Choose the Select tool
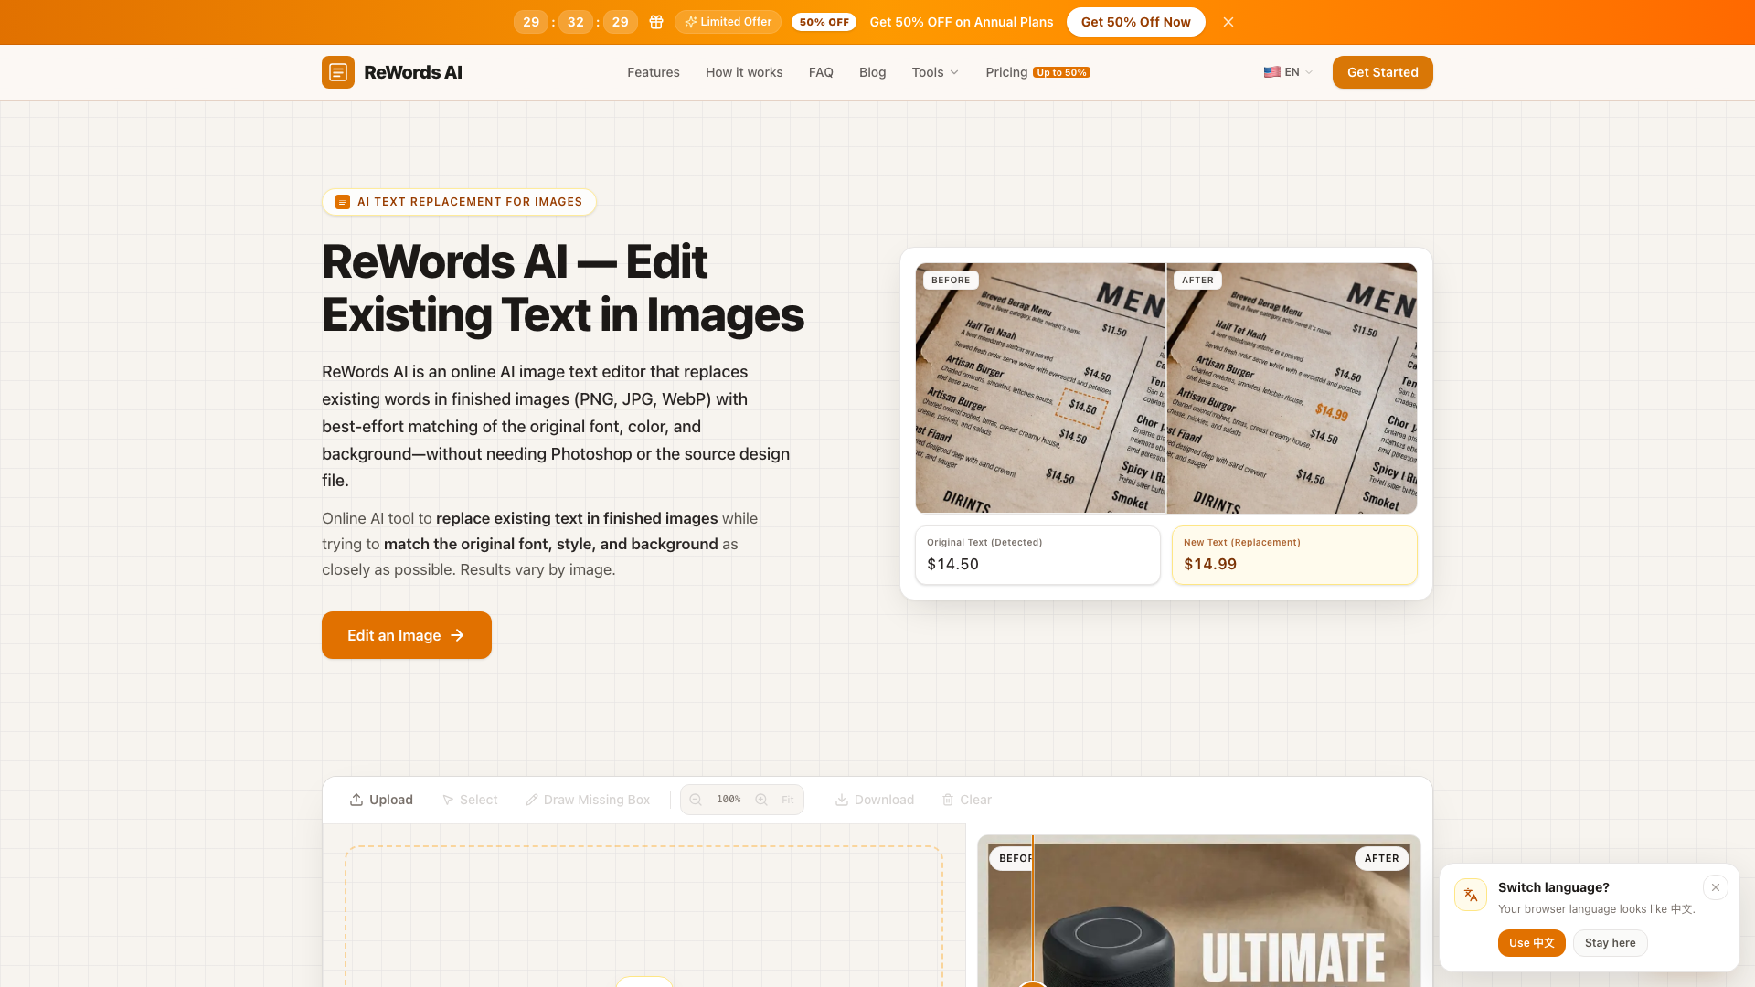Image resolution: width=1755 pixels, height=987 pixels. pos(470,800)
